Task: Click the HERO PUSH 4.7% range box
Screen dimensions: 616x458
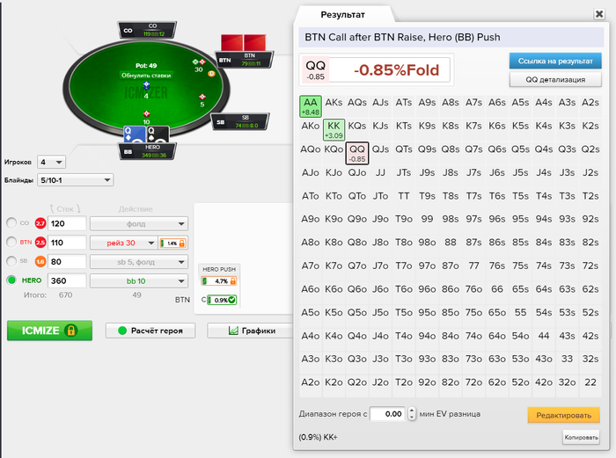Action: point(219,281)
